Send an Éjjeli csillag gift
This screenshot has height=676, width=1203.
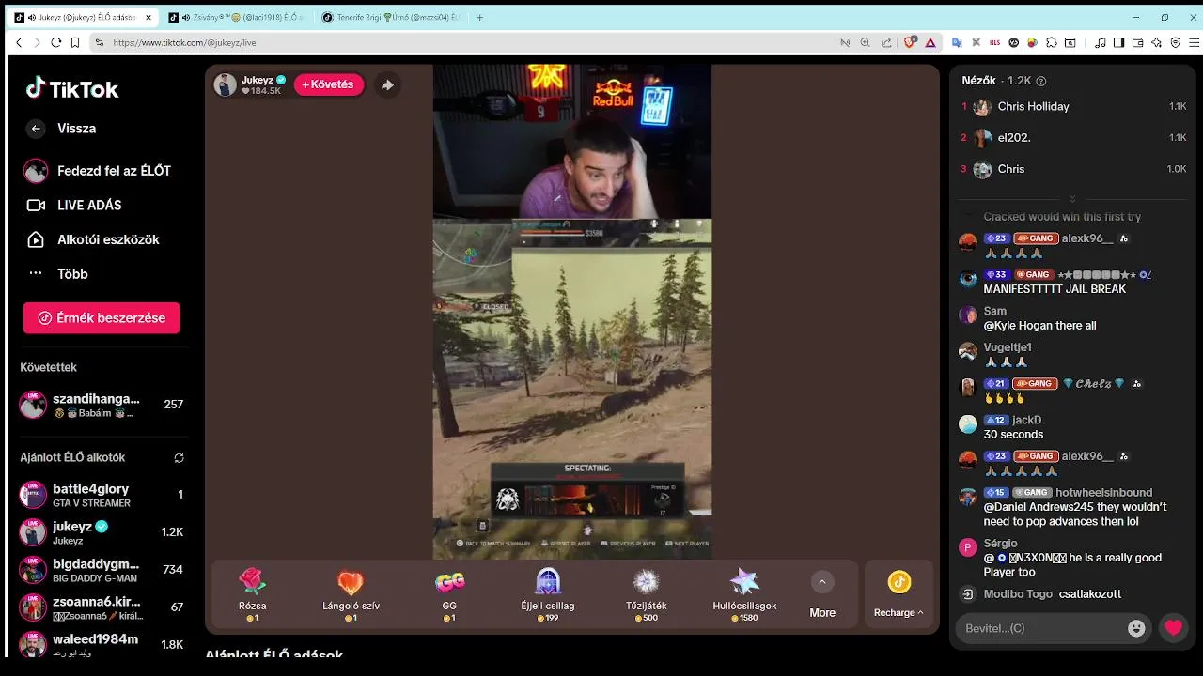click(547, 594)
